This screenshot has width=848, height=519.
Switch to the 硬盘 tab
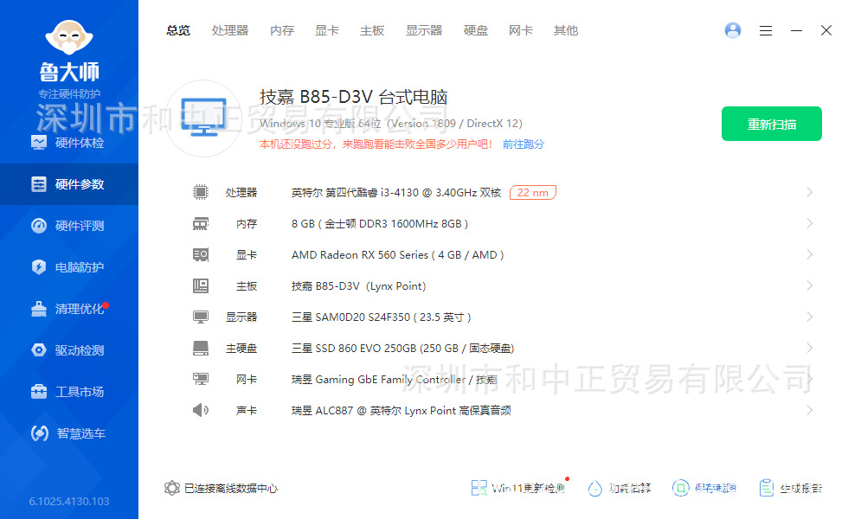pyautogui.click(x=475, y=31)
